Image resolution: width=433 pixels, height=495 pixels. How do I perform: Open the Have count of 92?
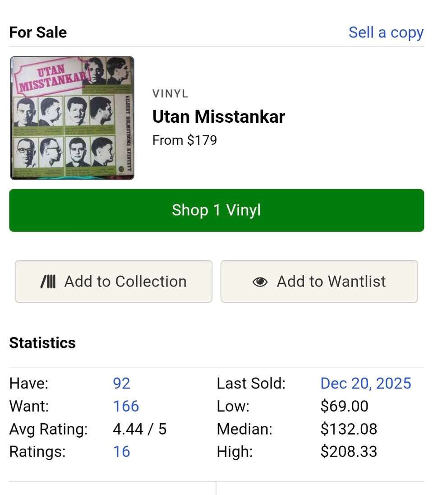point(121,384)
